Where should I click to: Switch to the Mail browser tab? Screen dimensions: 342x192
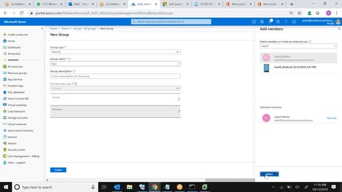[81, 4]
